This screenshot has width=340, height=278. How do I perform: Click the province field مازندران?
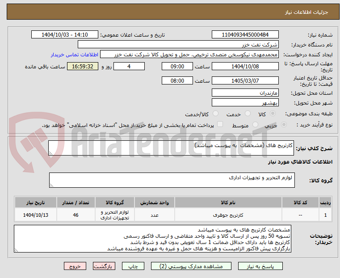pyautogui.click(x=245, y=93)
